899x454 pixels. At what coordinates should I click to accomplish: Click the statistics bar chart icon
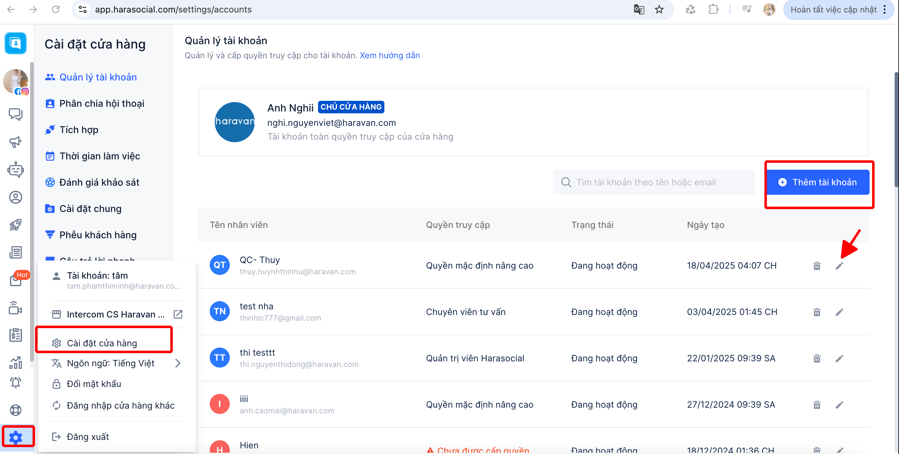(x=15, y=363)
